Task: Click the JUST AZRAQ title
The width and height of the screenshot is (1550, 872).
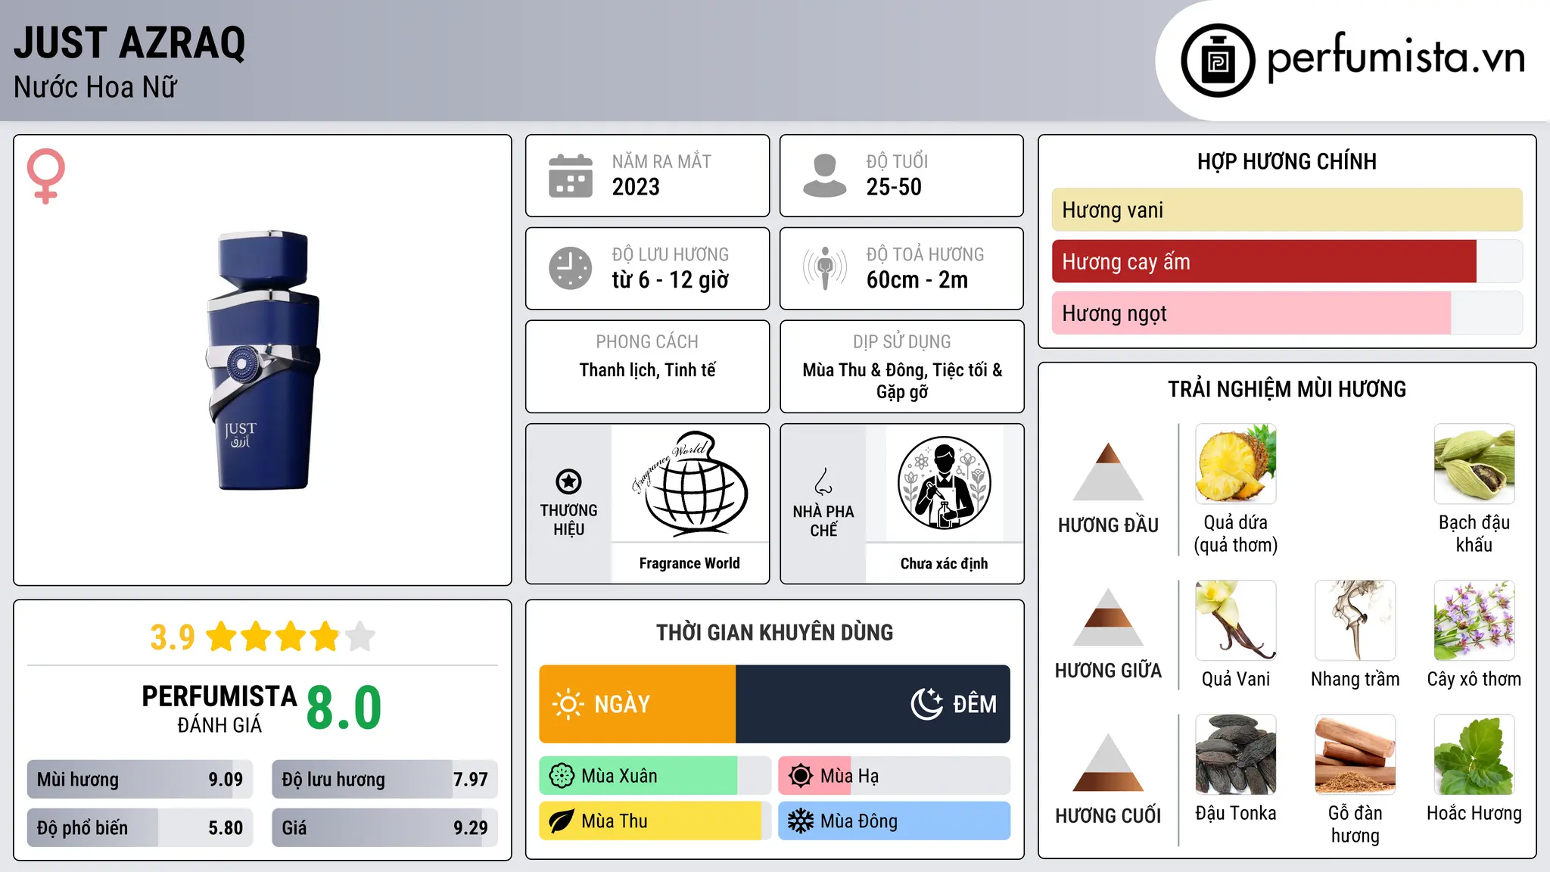Action: pyautogui.click(x=129, y=43)
